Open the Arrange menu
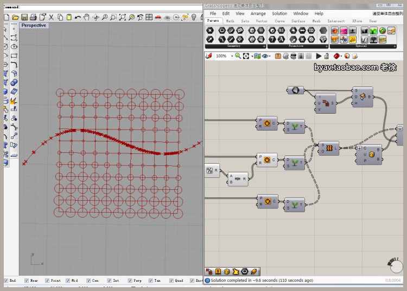 pyautogui.click(x=258, y=14)
